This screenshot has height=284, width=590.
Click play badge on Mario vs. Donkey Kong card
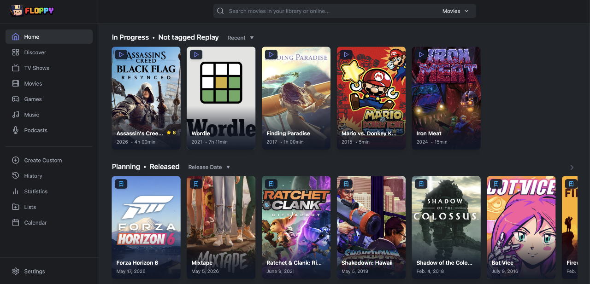(x=346, y=55)
